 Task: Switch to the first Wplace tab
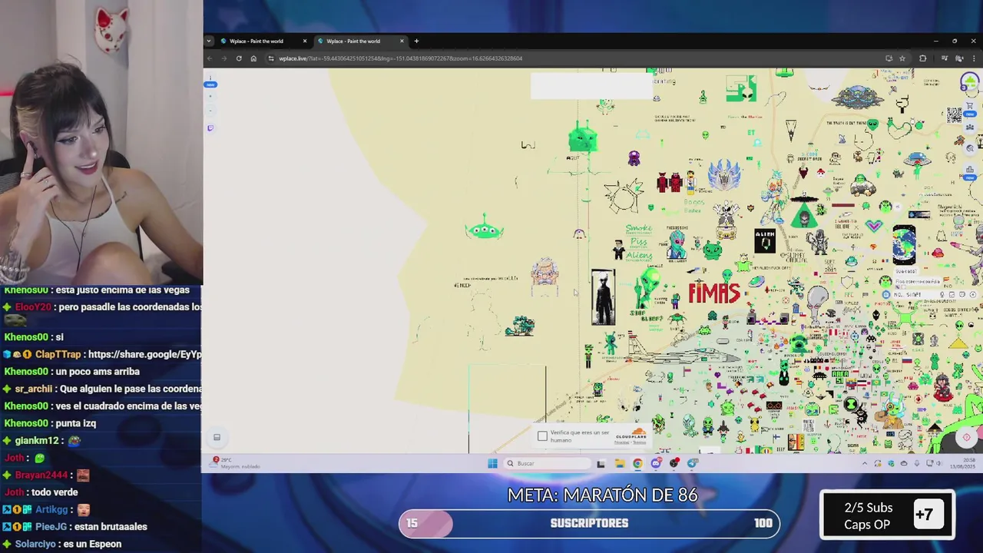(x=263, y=41)
